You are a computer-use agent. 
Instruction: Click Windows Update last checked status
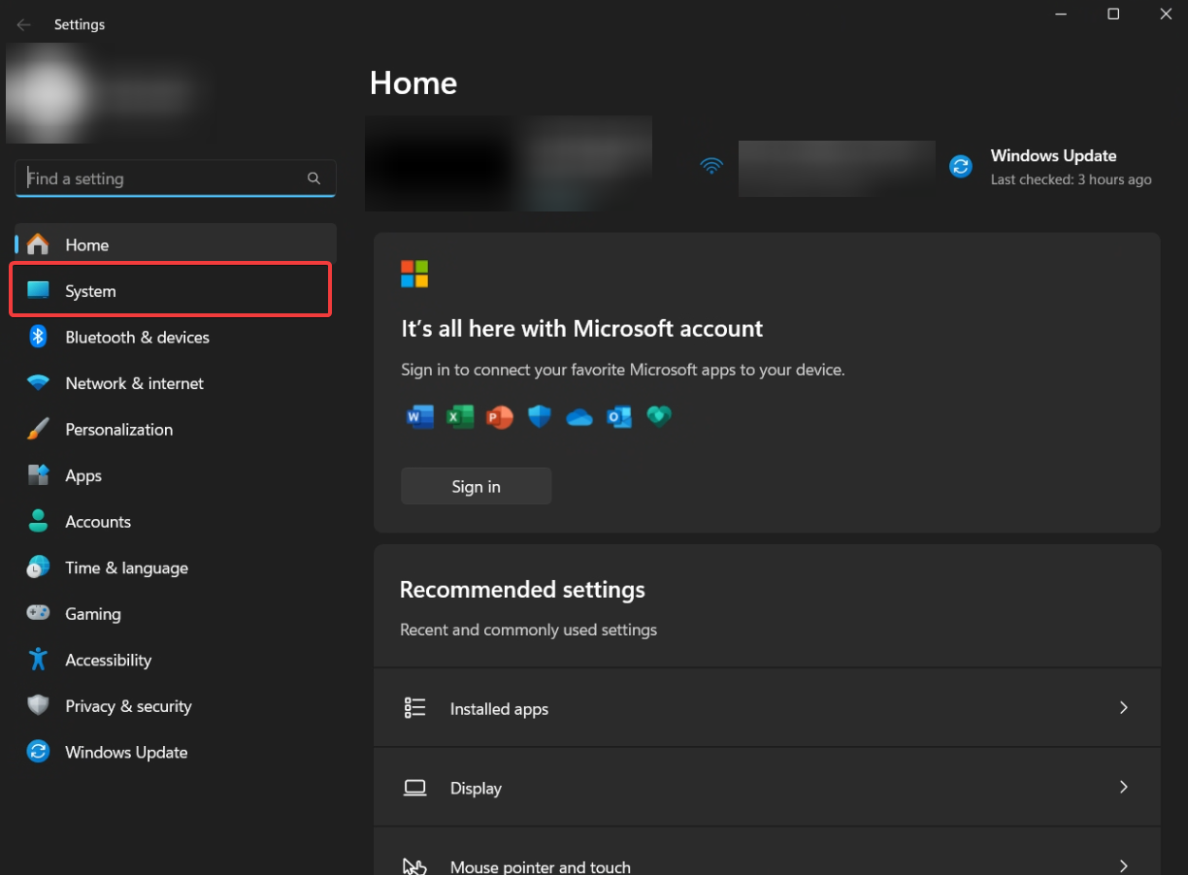click(x=1071, y=179)
